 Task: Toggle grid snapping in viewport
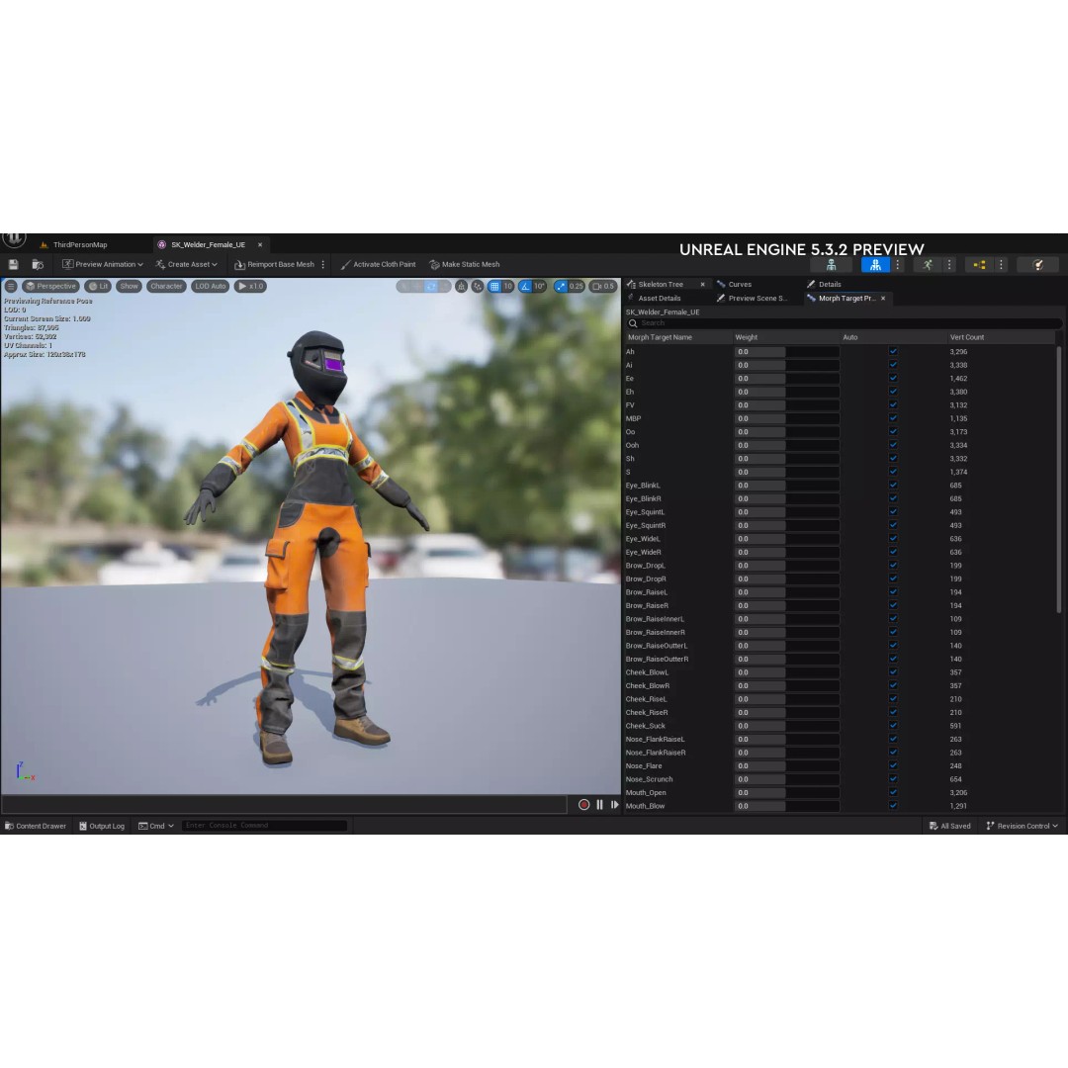click(x=494, y=286)
